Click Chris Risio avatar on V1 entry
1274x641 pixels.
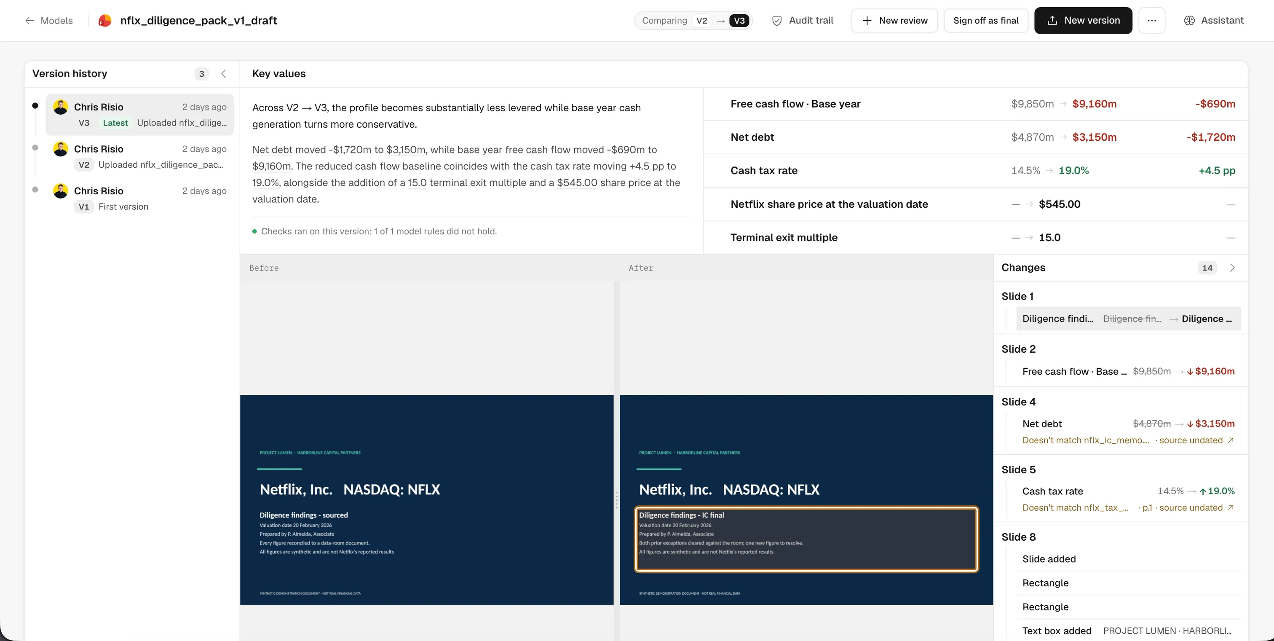pos(61,191)
